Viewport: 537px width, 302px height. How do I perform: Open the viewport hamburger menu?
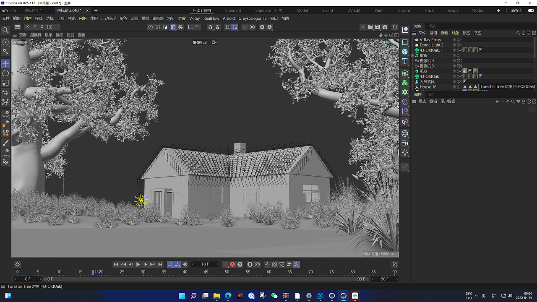click(x=15, y=35)
